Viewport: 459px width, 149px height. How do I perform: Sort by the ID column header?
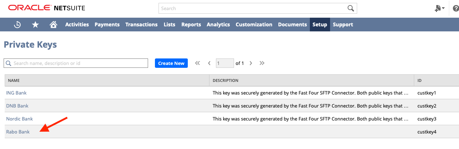tap(437, 80)
